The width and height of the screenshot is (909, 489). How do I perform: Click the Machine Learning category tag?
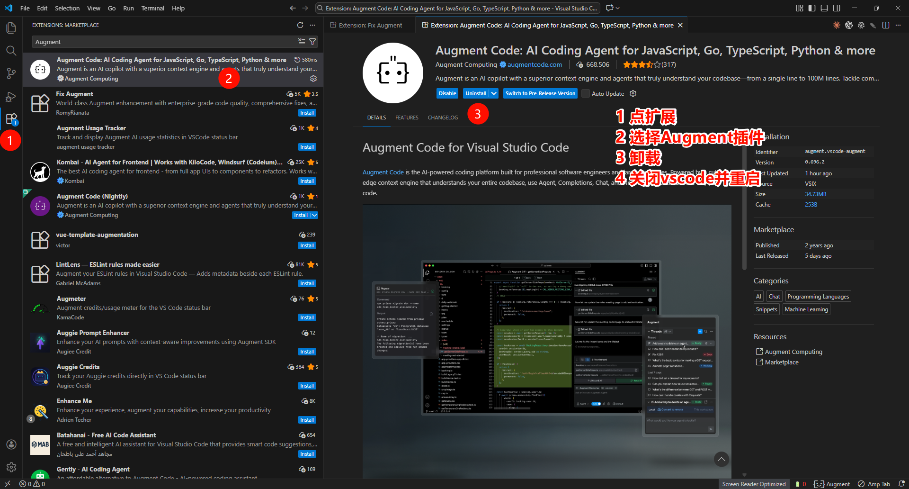point(806,309)
